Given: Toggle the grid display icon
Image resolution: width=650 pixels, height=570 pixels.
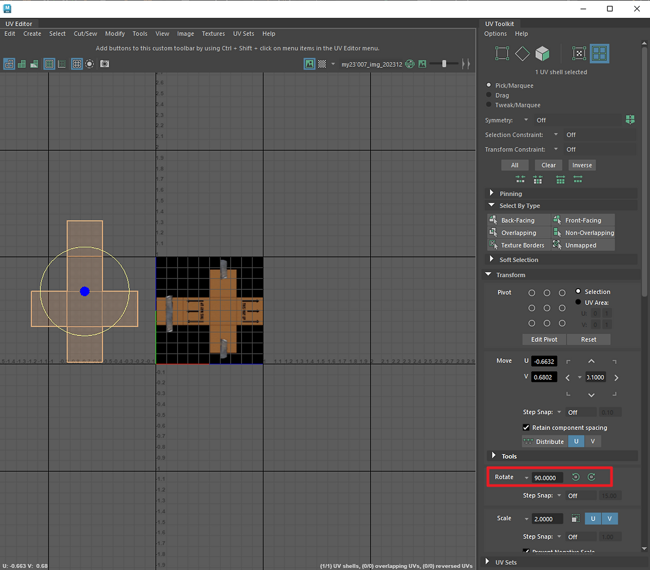Looking at the screenshot, I should tap(77, 64).
